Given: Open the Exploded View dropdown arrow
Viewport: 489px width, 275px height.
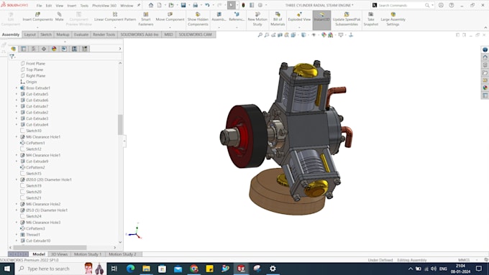Looking at the screenshot, I should point(299,27).
